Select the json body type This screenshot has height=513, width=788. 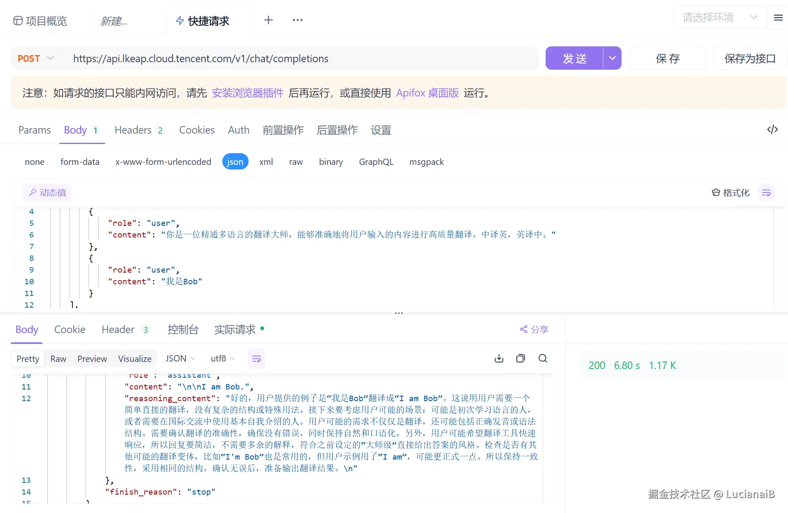(x=235, y=162)
